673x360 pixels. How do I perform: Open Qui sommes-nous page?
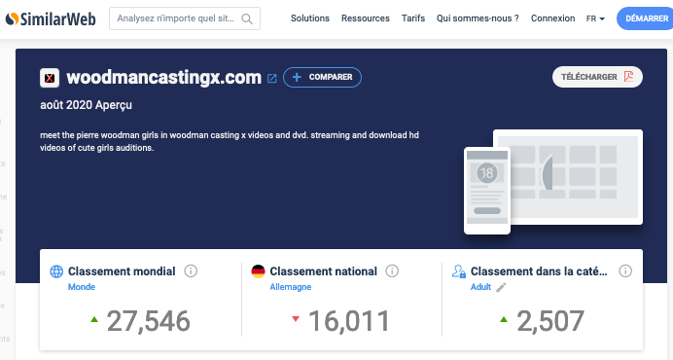pos(478,18)
